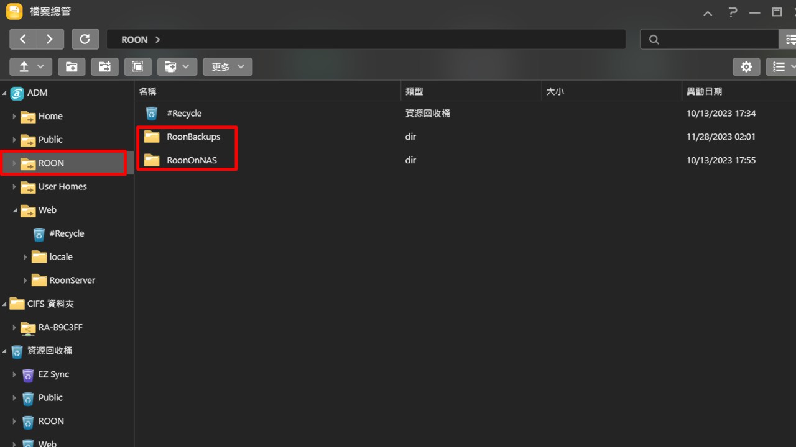This screenshot has width=796, height=447.
Task: Select #Recycle under the Web folder
Action: 67,233
